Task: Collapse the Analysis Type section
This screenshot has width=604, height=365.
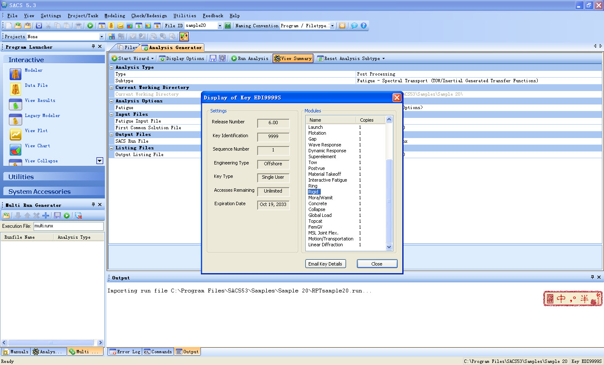Action: click(x=112, y=68)
